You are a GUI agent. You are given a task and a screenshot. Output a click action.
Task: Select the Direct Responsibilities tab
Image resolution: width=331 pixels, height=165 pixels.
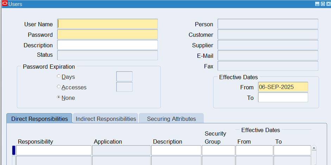click(39, 119)
